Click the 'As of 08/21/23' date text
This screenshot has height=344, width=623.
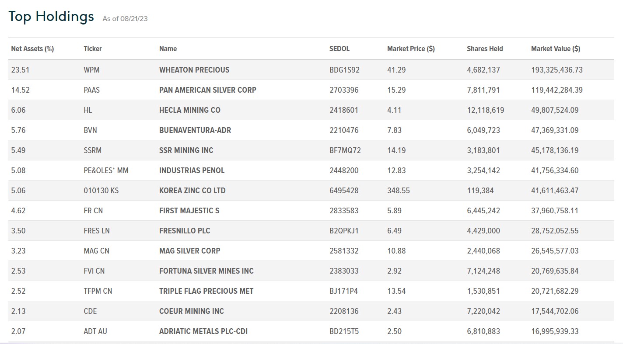coord(125,19)
